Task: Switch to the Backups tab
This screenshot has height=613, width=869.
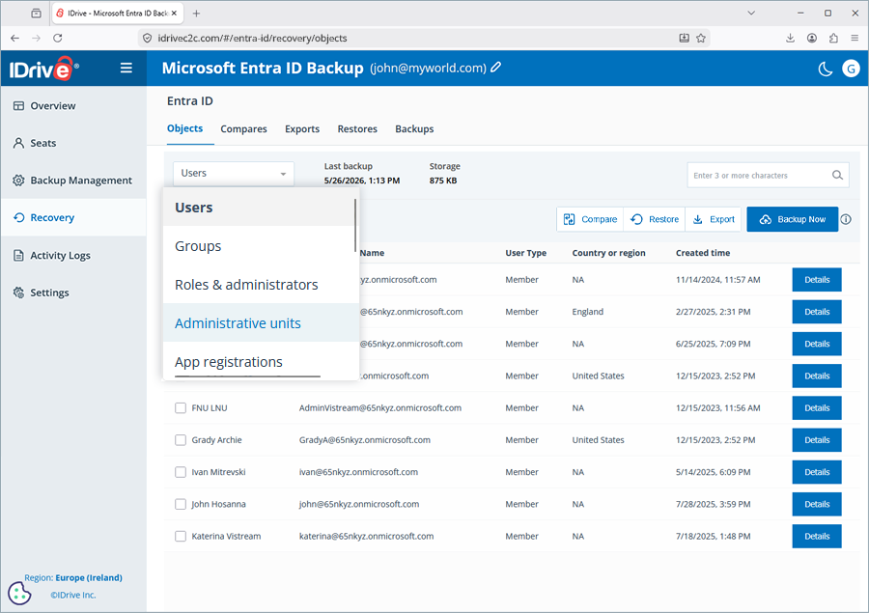Action: 414,129
